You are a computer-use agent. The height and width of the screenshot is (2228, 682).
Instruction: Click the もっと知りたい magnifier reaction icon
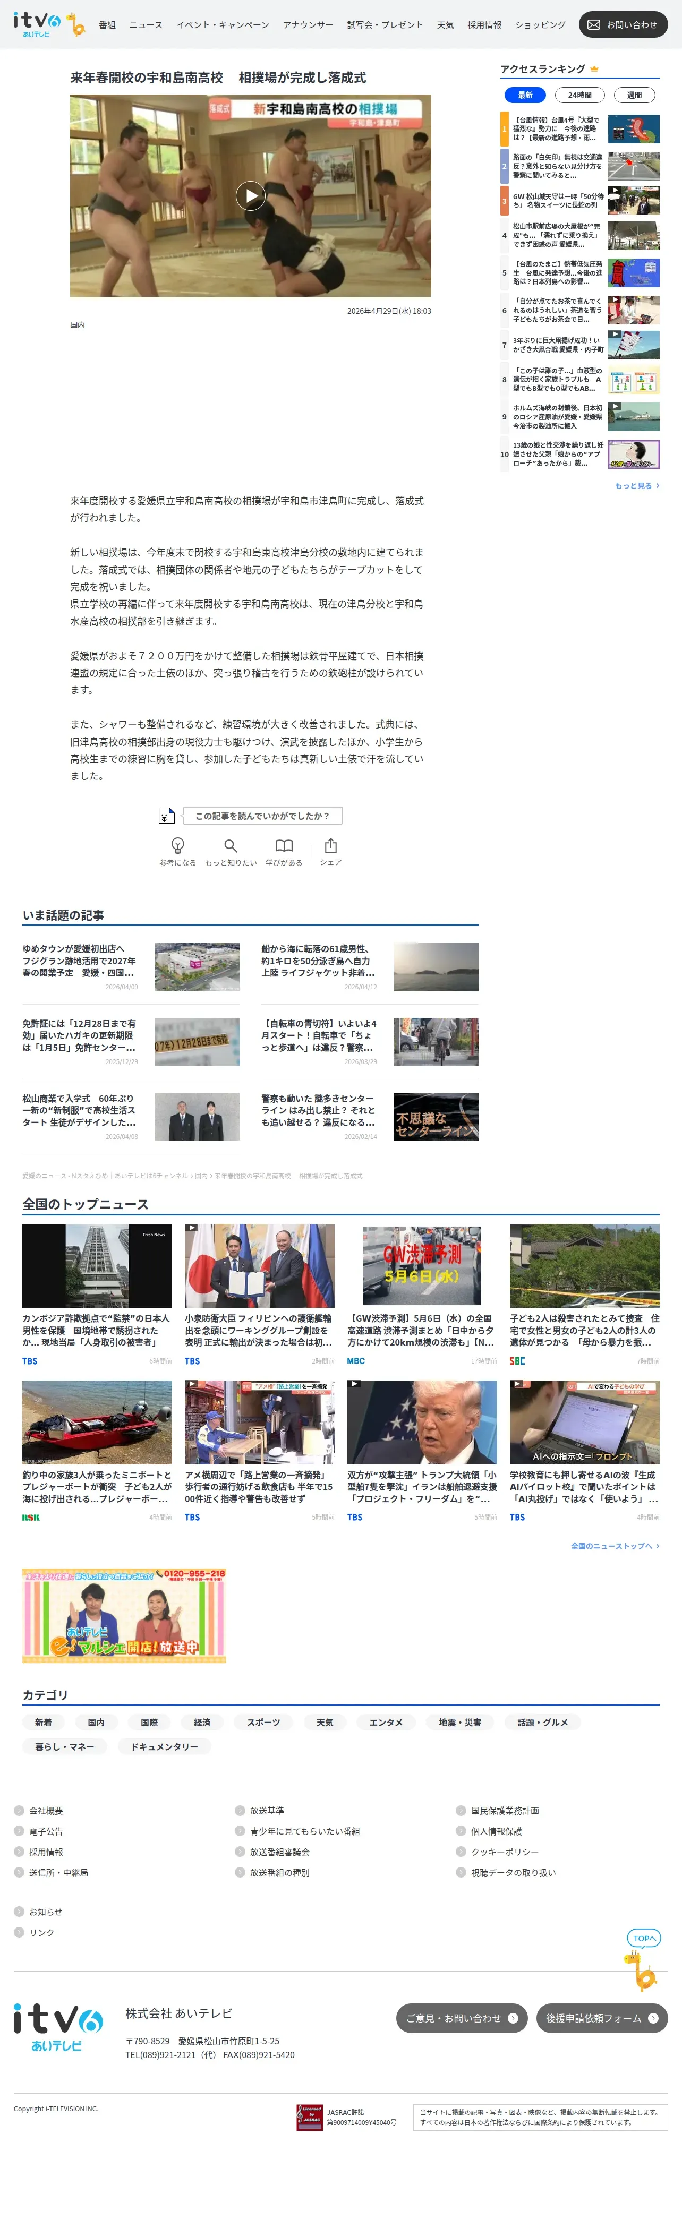[x=230, y=845]
